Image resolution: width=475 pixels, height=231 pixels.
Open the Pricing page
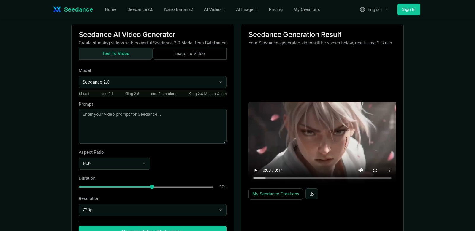[276, 9]
